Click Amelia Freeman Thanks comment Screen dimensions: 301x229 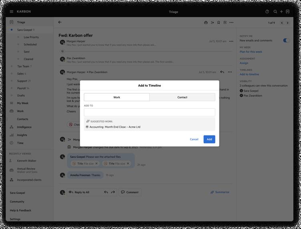point(85,175)
